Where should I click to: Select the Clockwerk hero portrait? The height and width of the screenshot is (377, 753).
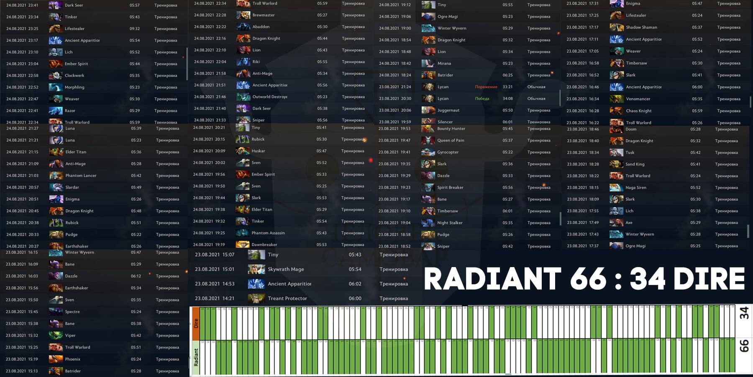(x=56, y=76)
